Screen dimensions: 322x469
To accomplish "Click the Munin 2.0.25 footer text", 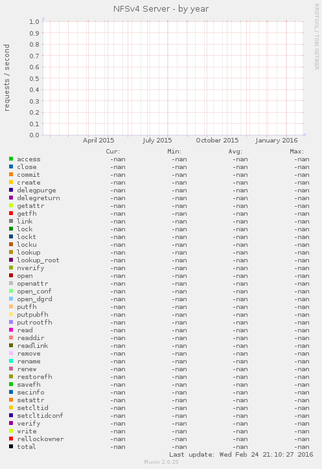I will [x=161, y=462].
